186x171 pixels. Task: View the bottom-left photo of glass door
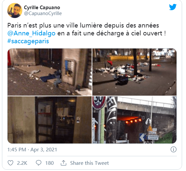(x=49, y=120)
